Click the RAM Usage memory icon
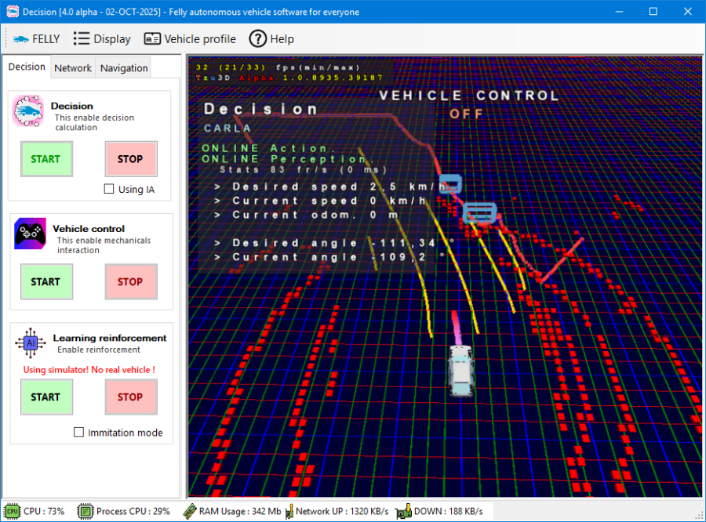Image resolution: width=706 pixels, height=522 pixels. (189, 511)
